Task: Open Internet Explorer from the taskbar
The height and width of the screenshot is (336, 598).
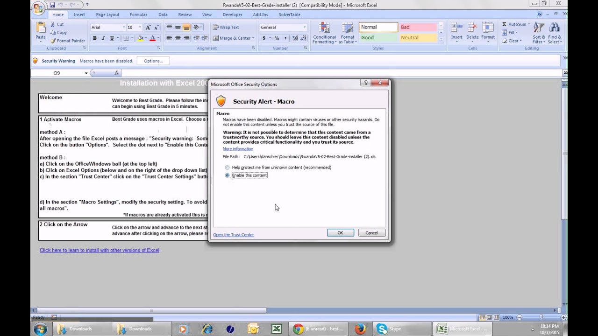Action: coord(207,329)
